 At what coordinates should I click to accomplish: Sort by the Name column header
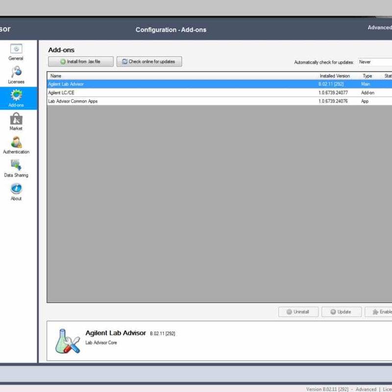coord(56,76)
